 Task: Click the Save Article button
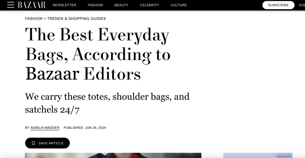click(x=47, y=143)
